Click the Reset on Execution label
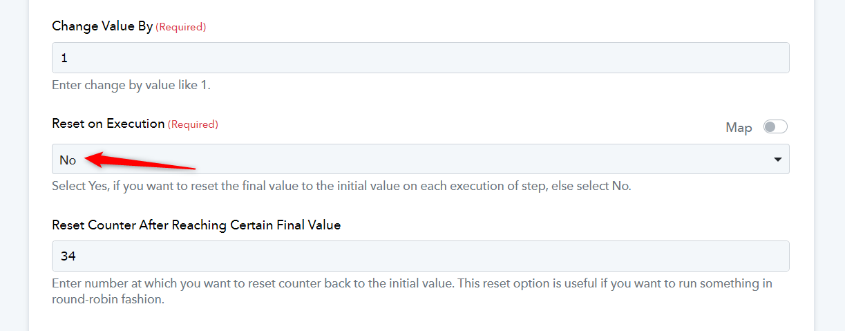845x331 pixels. click(108, 124)
